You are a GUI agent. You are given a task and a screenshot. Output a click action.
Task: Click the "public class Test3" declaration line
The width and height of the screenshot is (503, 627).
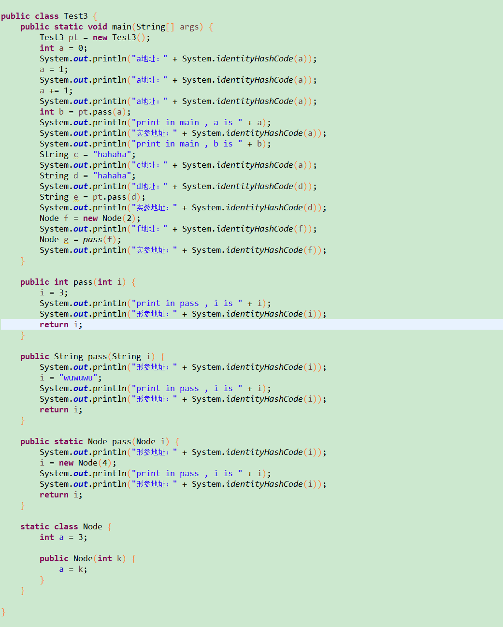(49, 16)
